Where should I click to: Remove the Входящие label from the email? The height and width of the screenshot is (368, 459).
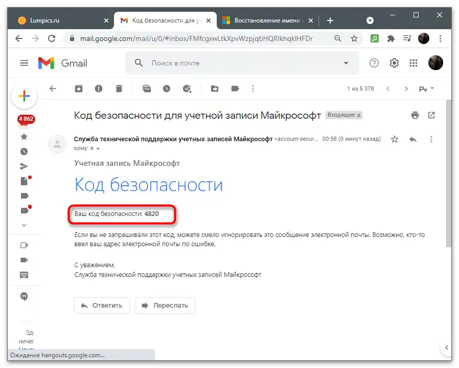coord(359,115)
